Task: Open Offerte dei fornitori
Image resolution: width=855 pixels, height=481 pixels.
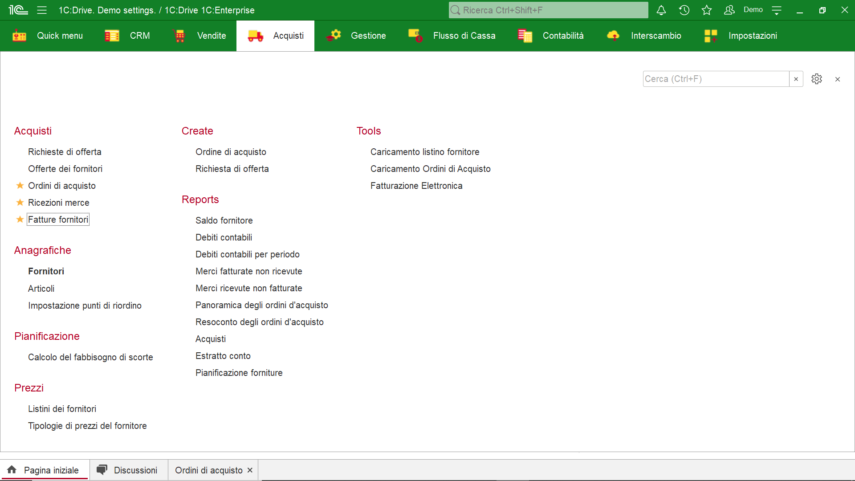Action: pyautogui.click(x=65, y=169)
